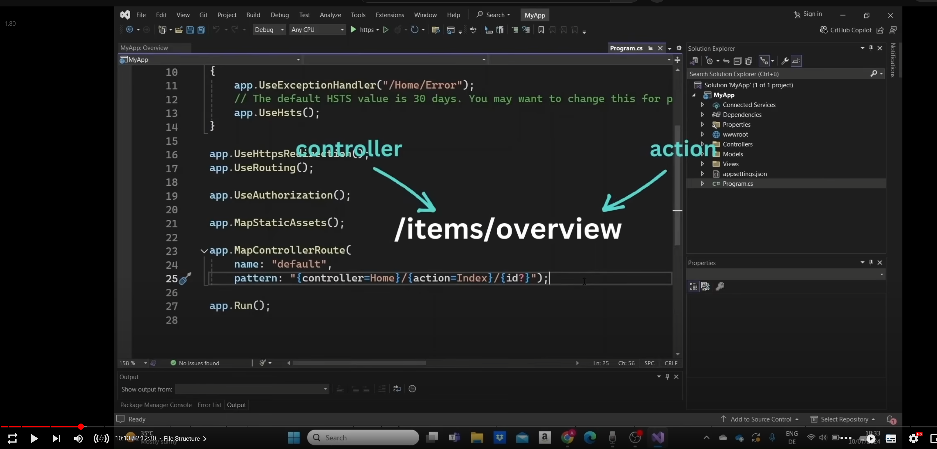Open Solution Explorer properties wrench icon
The image size is (937, 449).
point(785,61)
